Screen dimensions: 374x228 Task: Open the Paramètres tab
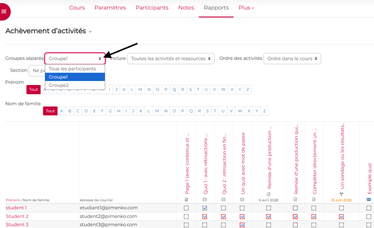click(110, 8)
